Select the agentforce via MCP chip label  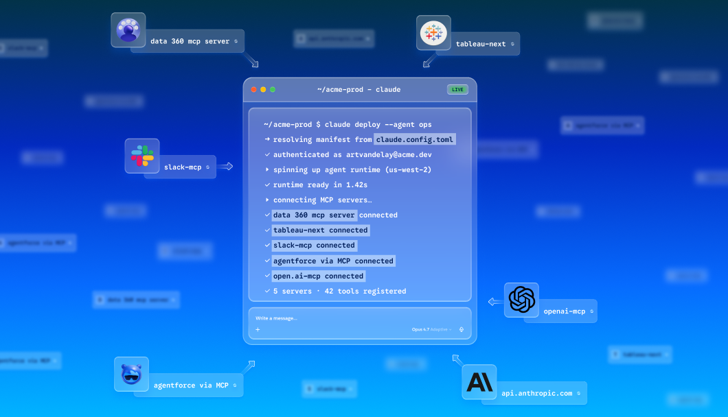[x=191, y=385]
